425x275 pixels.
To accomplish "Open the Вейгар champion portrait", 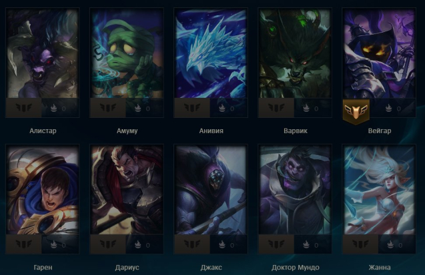I will (x=379, y=53).
